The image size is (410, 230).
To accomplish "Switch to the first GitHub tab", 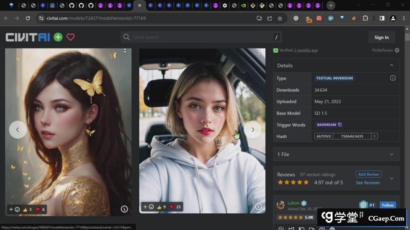I will 72,6.
